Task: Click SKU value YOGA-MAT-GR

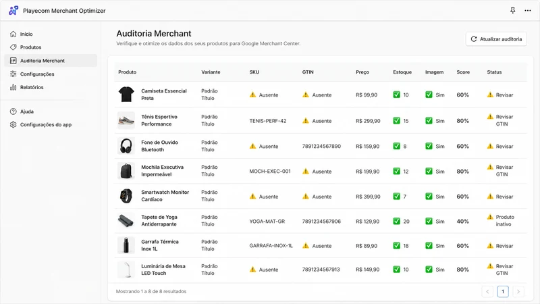Action: click(267, 222)
